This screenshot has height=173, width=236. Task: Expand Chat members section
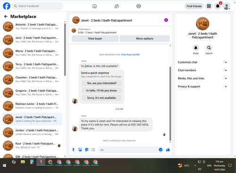pos(202,71)
